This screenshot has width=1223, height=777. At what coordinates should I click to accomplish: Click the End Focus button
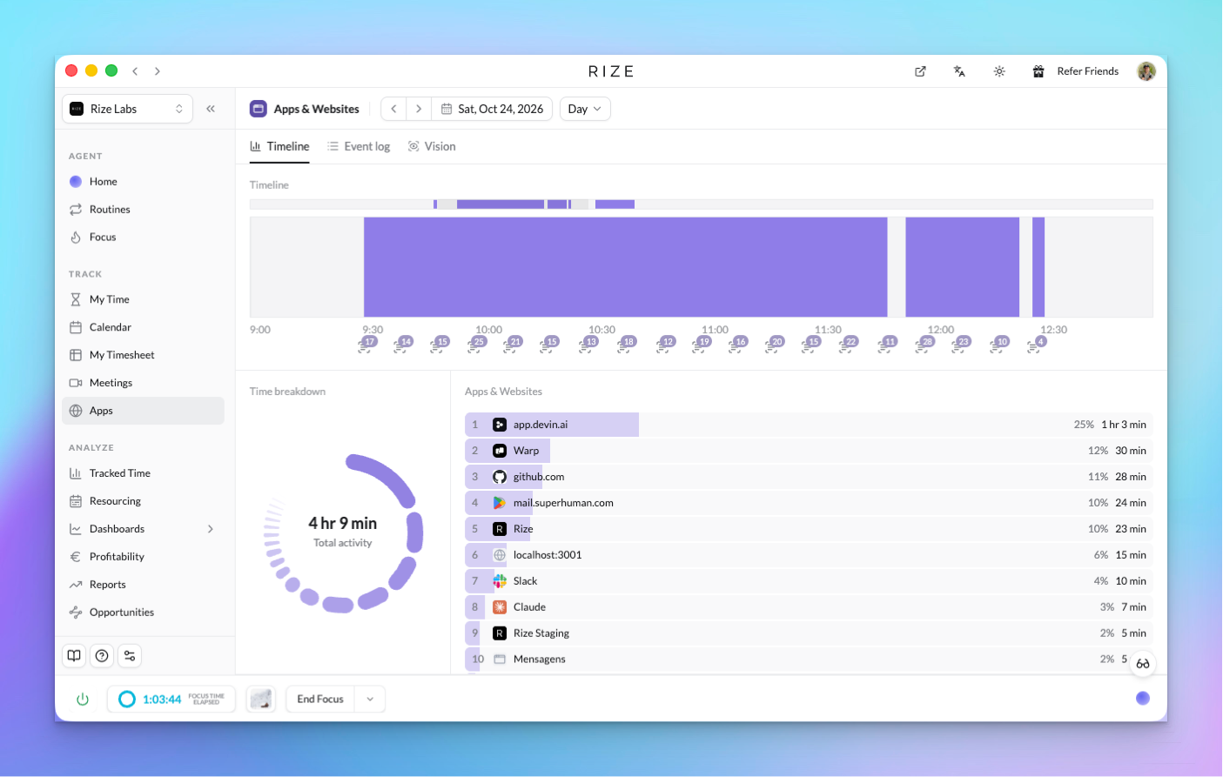point(320,700)
